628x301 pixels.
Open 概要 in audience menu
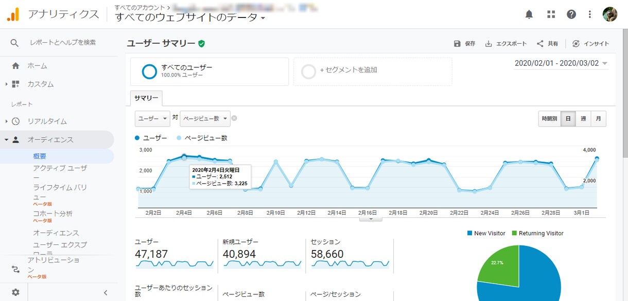(x=40, y=156)
